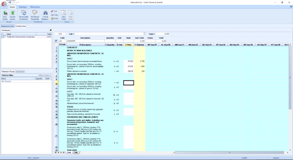This screenshot has height=160, width=293.
Task: Click the Undo arrow icon
Action: [x=10, y=2]
